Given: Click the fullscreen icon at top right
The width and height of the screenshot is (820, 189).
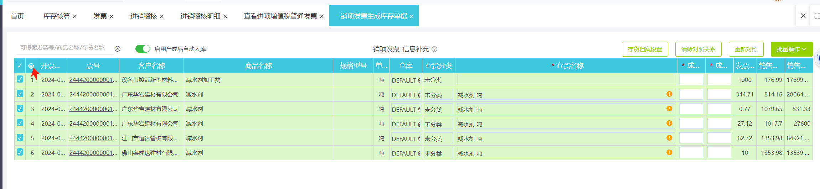Looking at the screenshot, I should tap(817, 16).
